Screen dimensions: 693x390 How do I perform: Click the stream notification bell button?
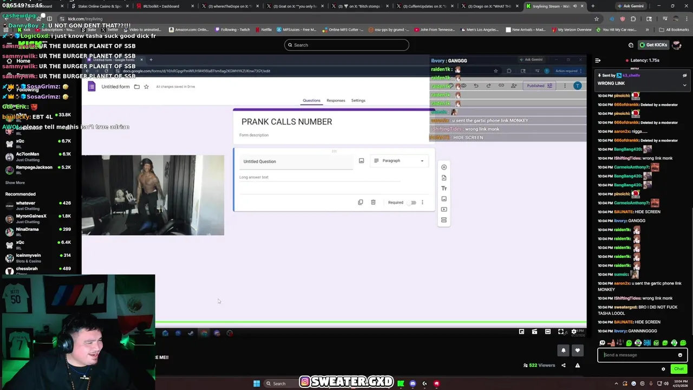[564, 350]
